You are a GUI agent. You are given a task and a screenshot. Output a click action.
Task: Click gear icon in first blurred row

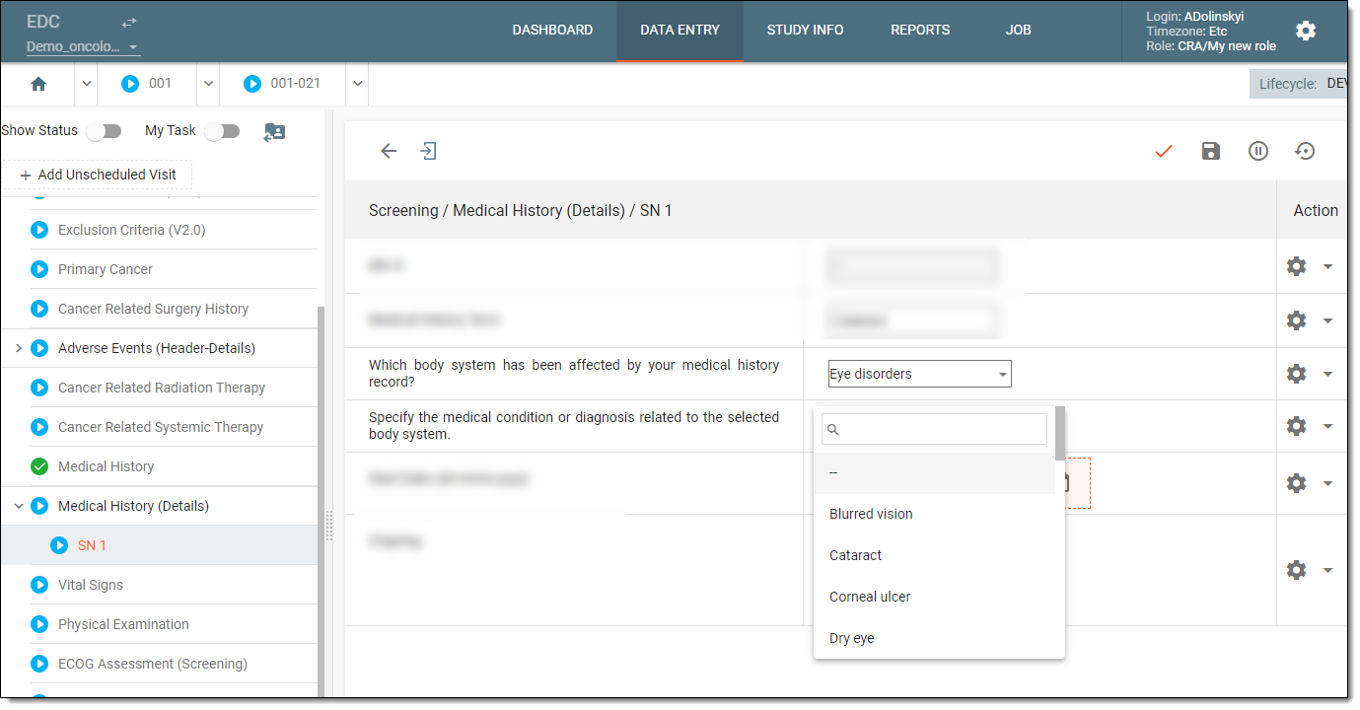[x=1297, y=266]
